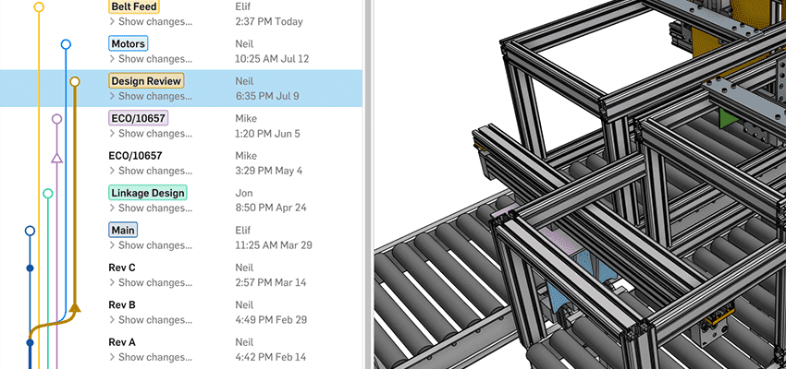Expand Show changes under purple ECO/10657 tag
Image resolution: width=786 pixels, height=369 pixels.
pos(151,134)
